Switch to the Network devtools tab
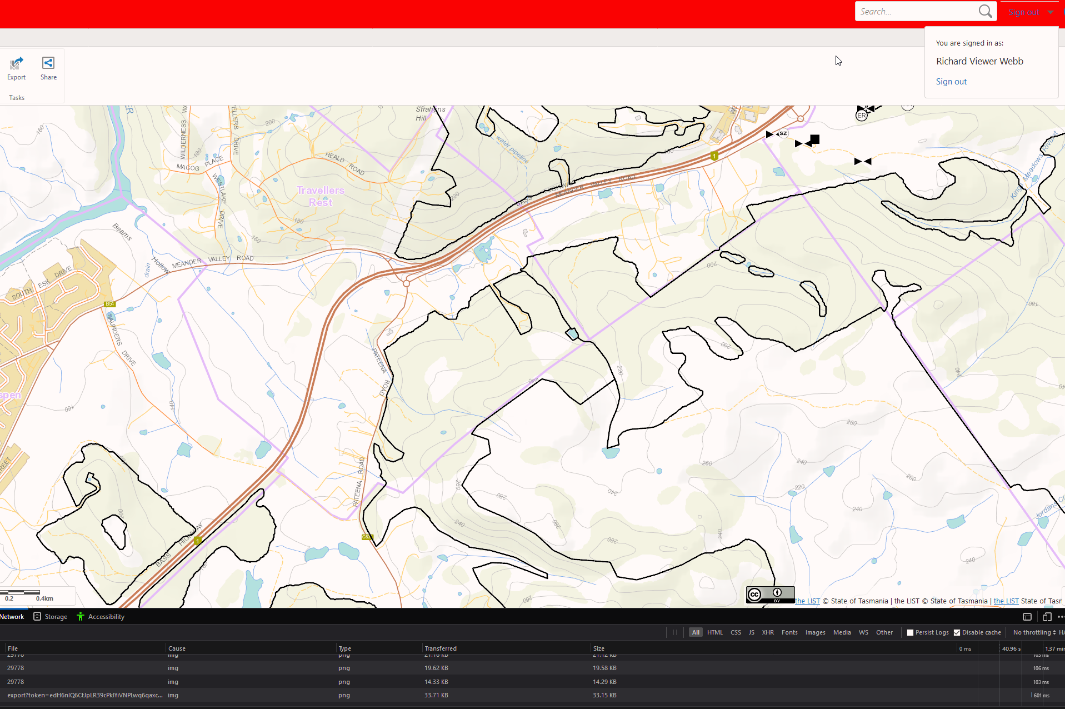This screenshot has width=1065, height=709. point(12,617)
